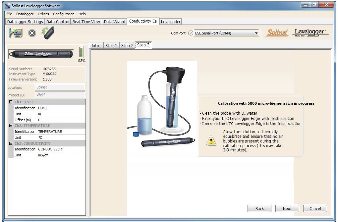Click the Project ID field
Image resolution: width=338 pixels, height=222 pixels.
[60, 95]
